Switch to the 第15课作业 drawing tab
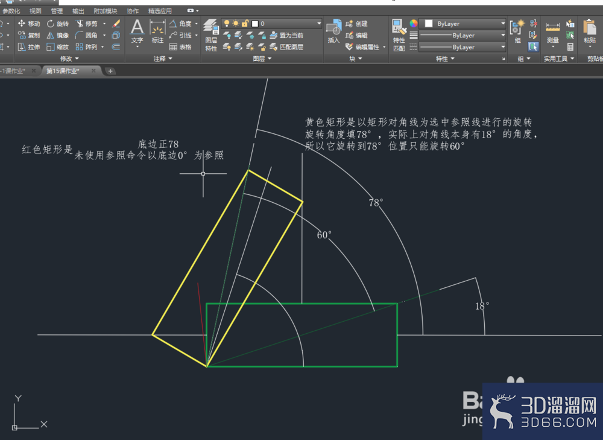This screenshot has width=603, height=440. click(x=63, y=71)
